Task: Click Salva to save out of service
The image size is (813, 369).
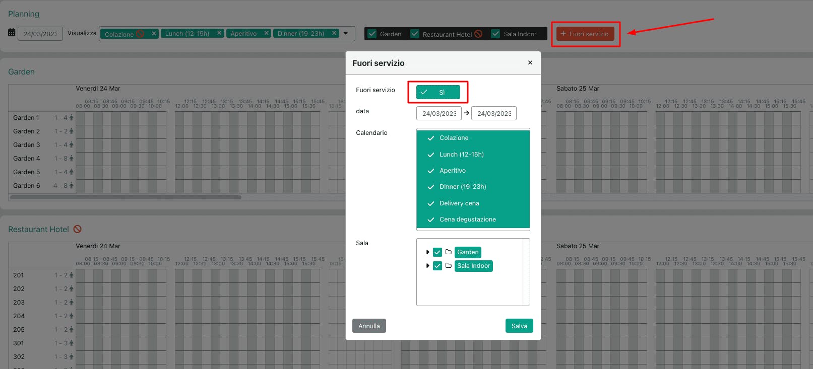Action: [x=519, y=326]
